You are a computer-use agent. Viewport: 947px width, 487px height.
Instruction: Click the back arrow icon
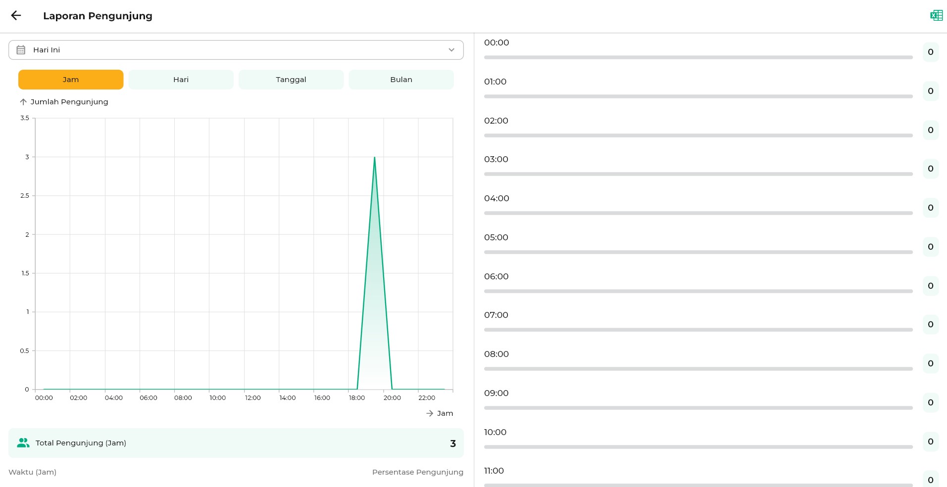click(x=16, y=15)
